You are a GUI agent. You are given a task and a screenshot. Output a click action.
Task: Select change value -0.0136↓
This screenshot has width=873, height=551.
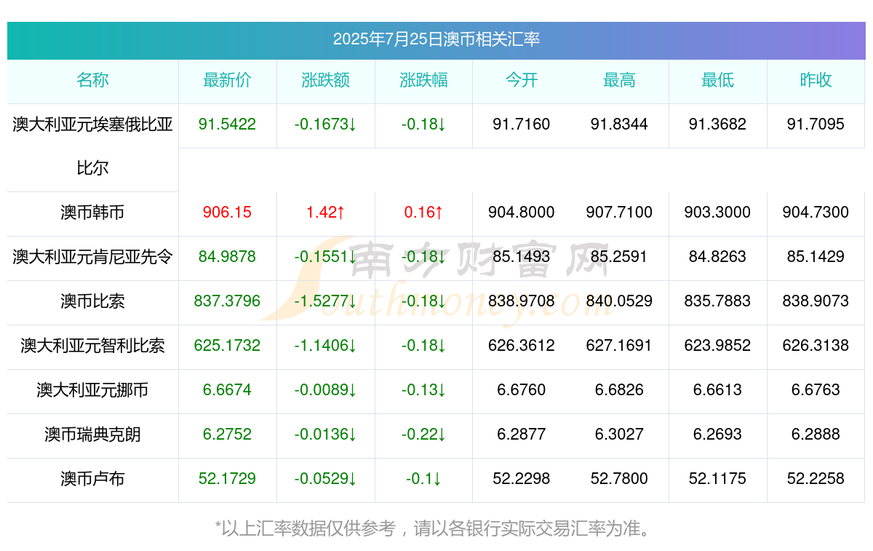click(x=326, y=435)
